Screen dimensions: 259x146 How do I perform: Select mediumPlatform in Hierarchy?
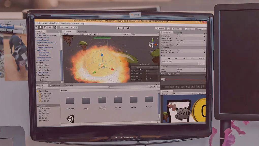[44, 57]
